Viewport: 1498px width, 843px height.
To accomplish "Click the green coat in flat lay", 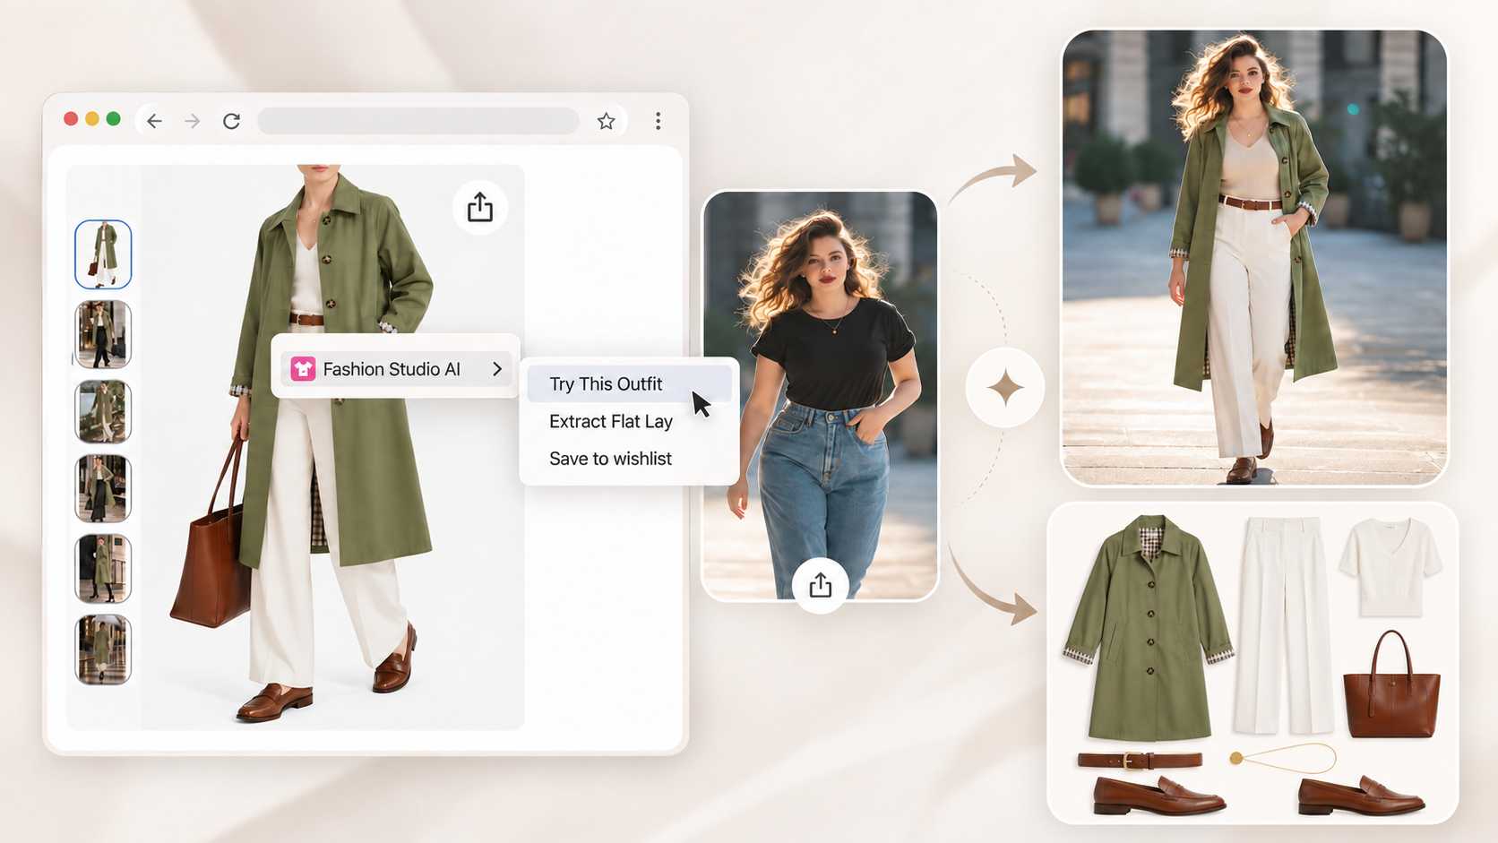I will click(1149, 627).
